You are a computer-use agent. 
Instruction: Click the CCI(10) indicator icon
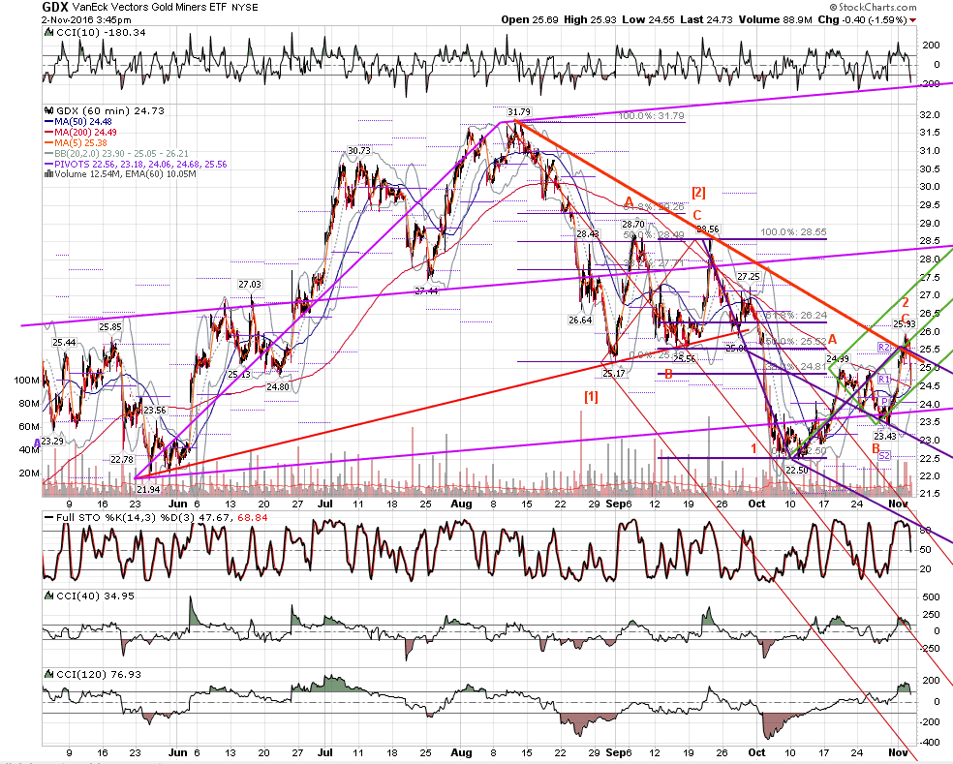coord(48,32)
